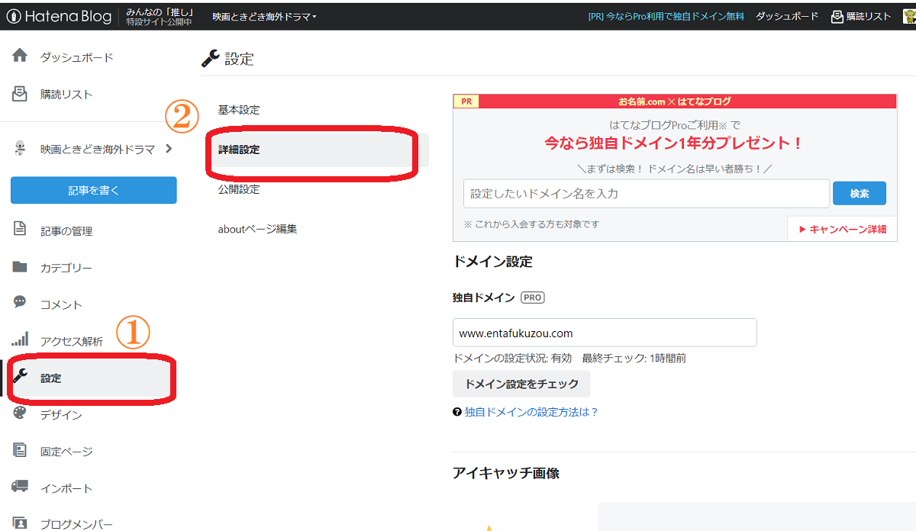Click the 設定したいドメイン名を入力 field
916x531 pixels.
[x=647, y=194]
